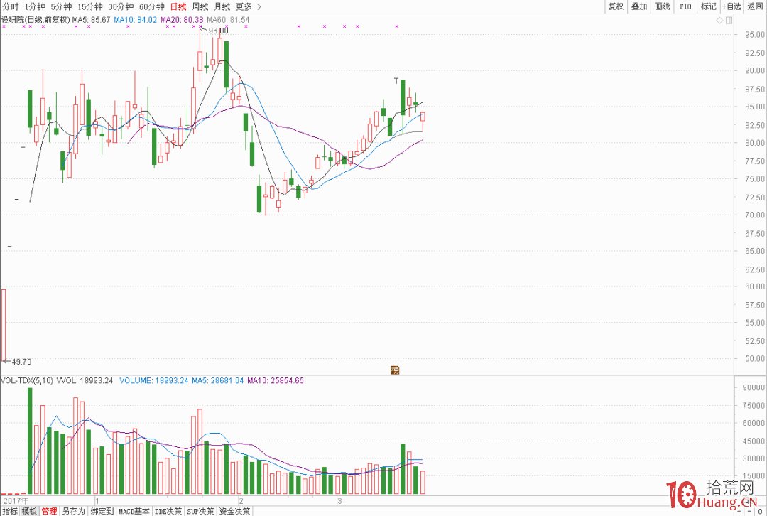767x516 pixels.
Task: Click the MA60: 81.54 indicator label
Action: 228,20
